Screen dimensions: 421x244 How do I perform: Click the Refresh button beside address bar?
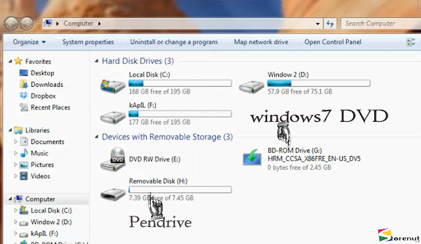click(x=330, y=24)
